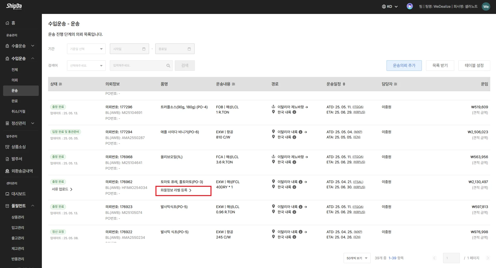This screenshot has width=496, height=268.
Task: Open the 50개씩 보기 page size dropdown
Action: click(x=357, y=258)
